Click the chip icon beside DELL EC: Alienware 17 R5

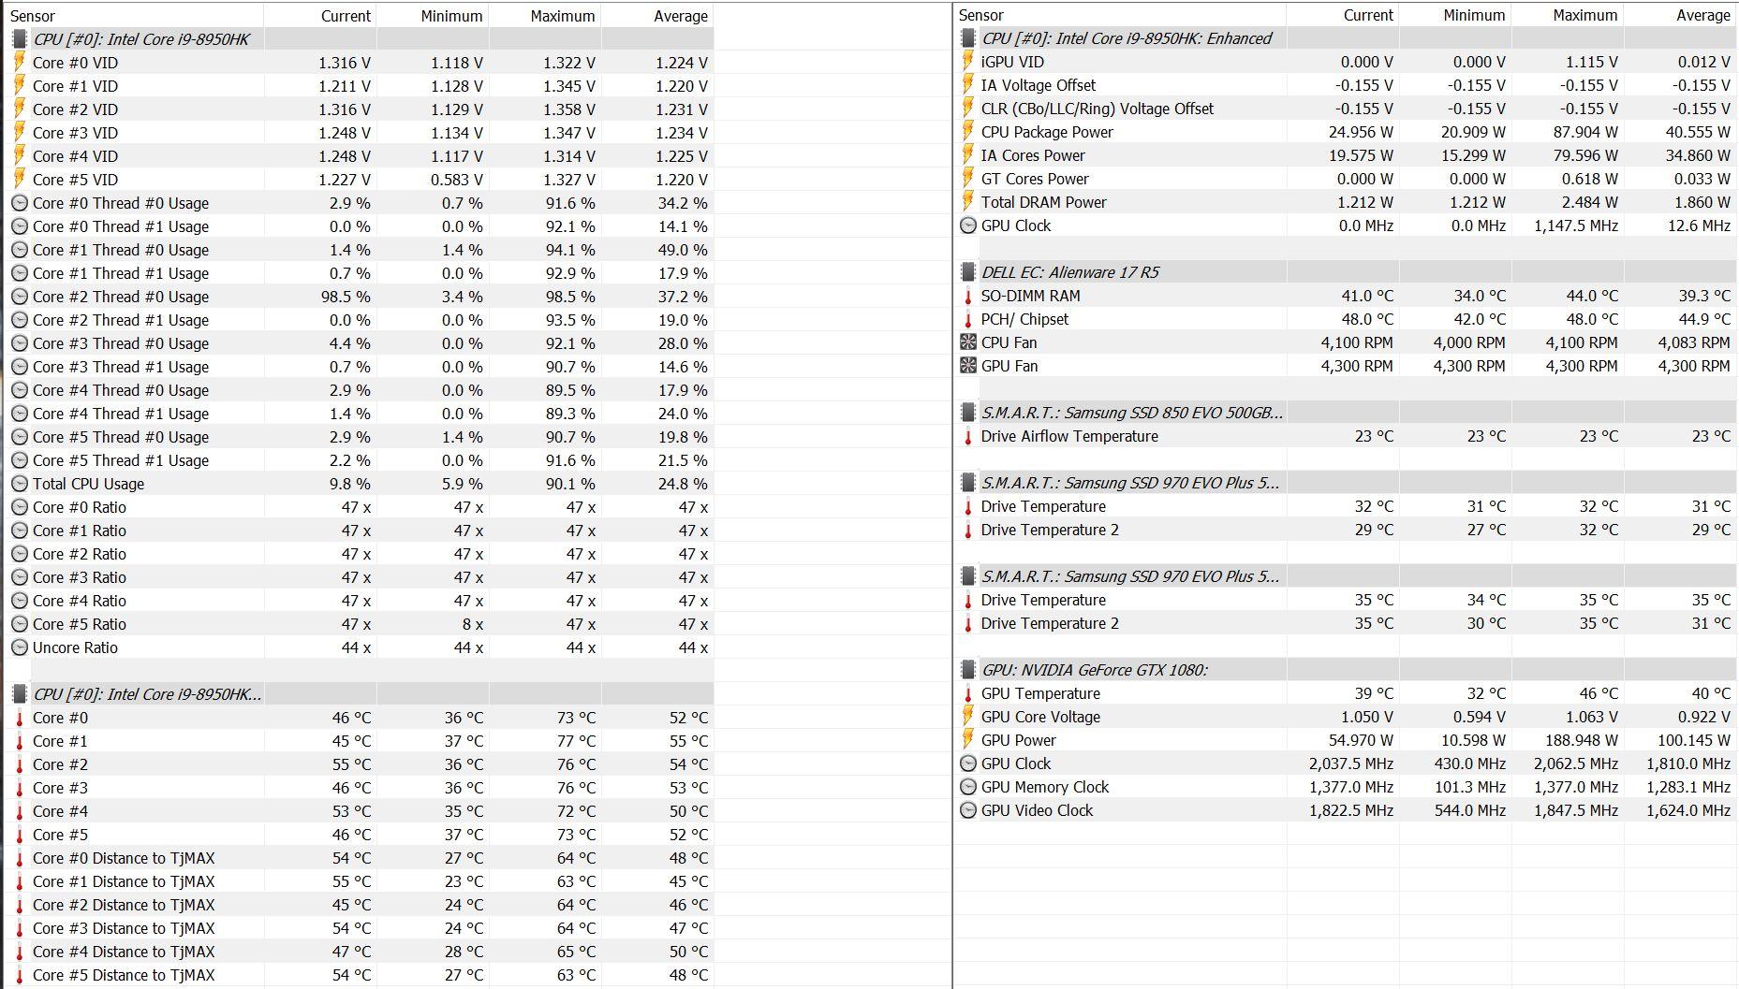[x=968, y=272]
